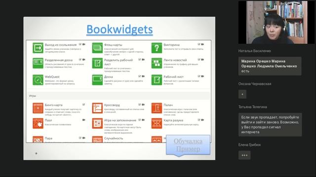Toggle the checkbox beside Викторина

tap(199, 44)
